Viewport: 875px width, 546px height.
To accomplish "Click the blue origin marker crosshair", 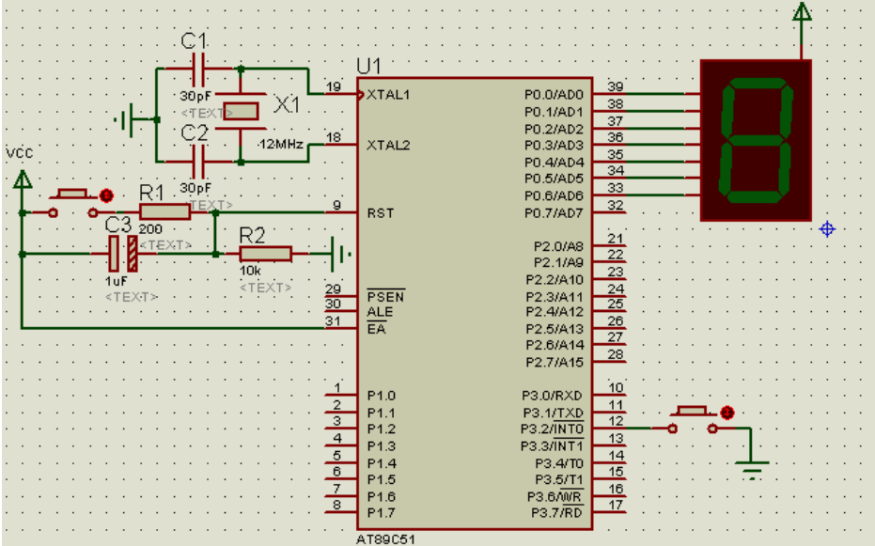I will (x=827, y=228).
